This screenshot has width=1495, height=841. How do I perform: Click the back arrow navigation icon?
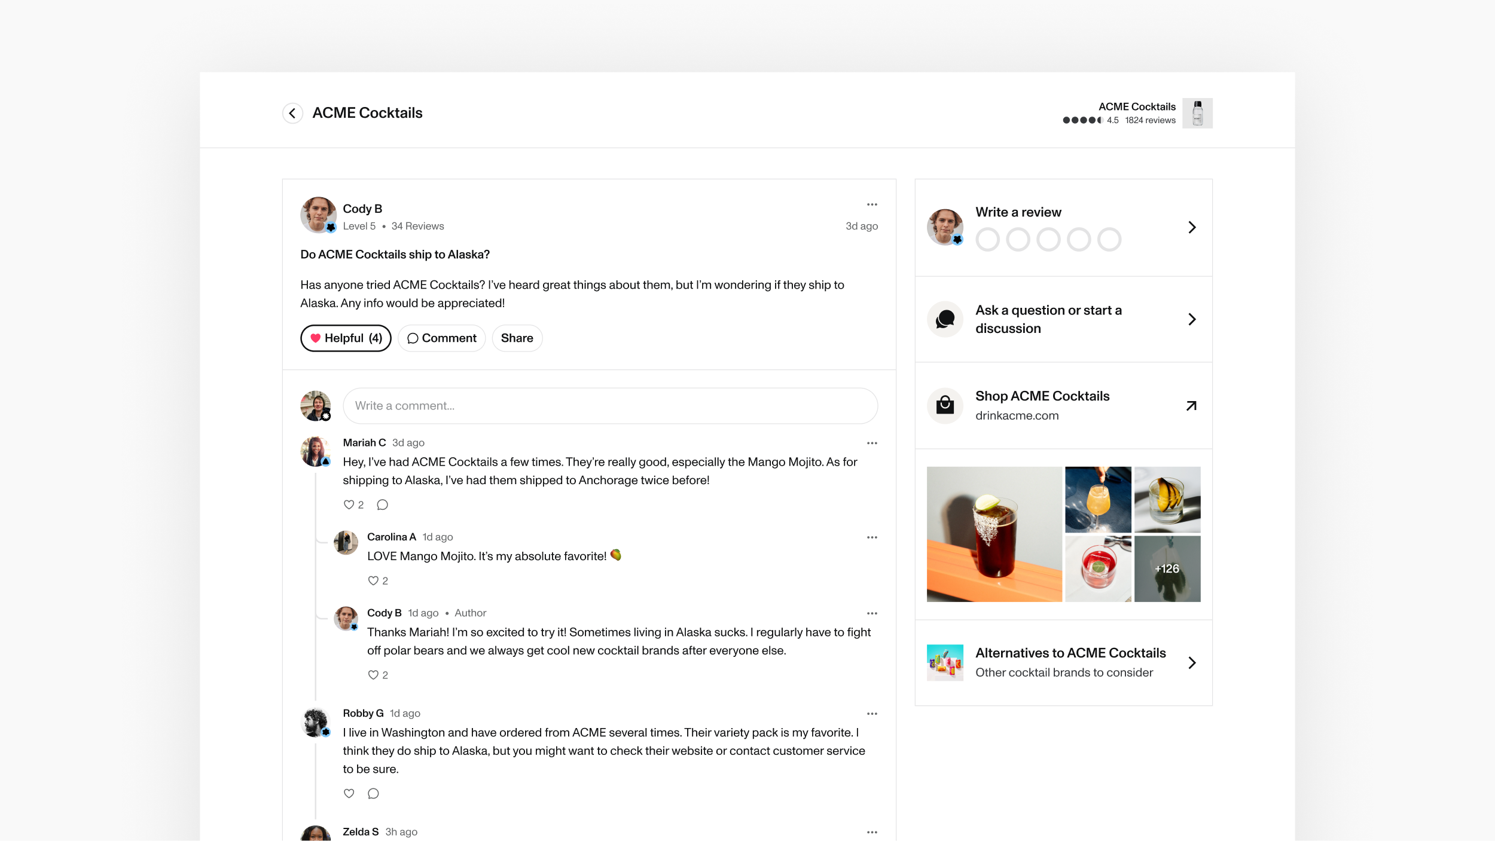click(x=292, y=113)
